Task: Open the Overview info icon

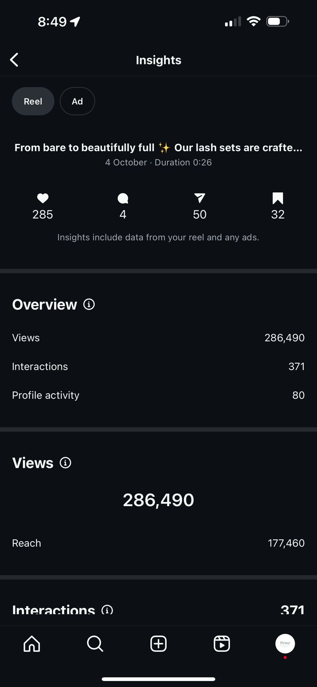Action: click(89, 304)
